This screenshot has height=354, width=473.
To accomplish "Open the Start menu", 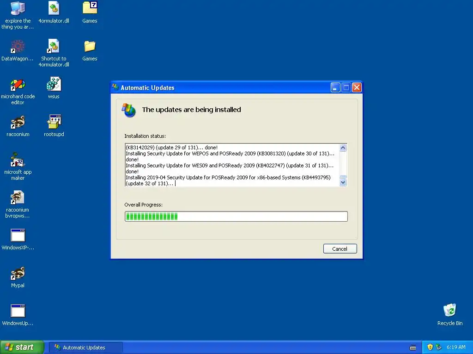I will pyautogui.click(x=22, y=347).
